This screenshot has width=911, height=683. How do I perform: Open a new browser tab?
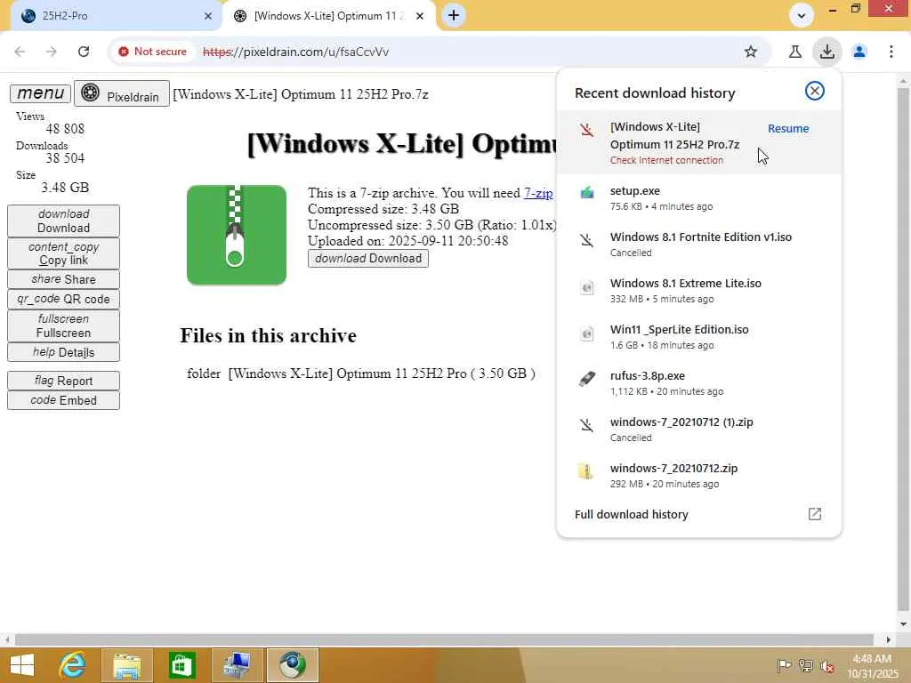coord(454,16)
